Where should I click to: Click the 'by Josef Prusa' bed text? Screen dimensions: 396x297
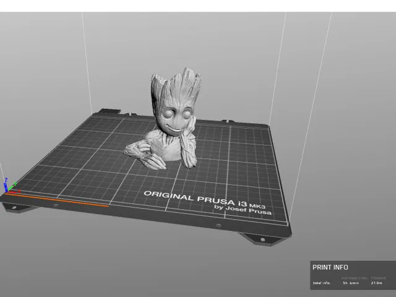click(243, 210)
